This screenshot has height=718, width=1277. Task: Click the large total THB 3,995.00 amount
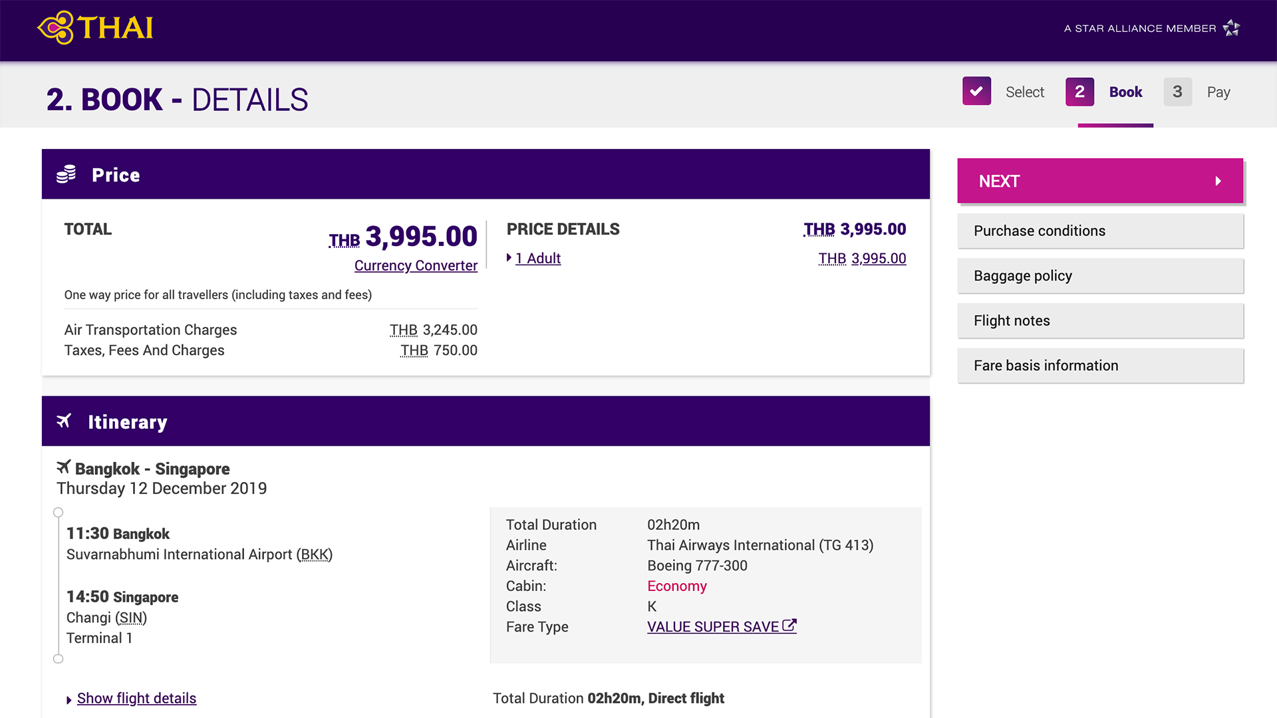pyautogui.click(x=403, y=237)
